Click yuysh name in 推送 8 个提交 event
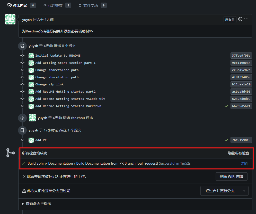Screen dimensions: 256x214 coord(33,46)
